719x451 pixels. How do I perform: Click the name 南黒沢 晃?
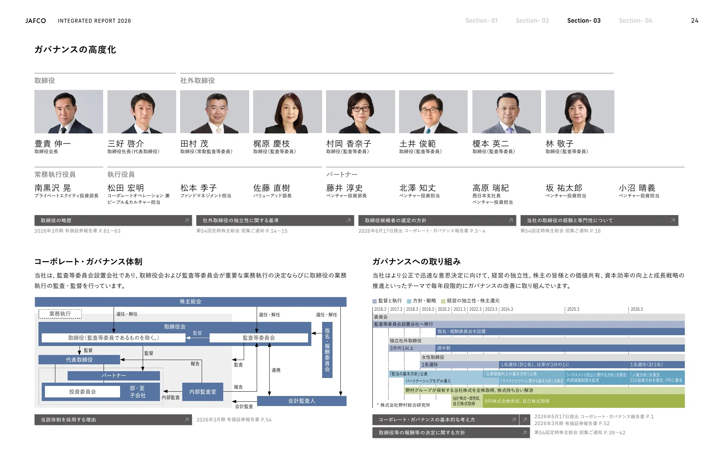click(53, 188)
